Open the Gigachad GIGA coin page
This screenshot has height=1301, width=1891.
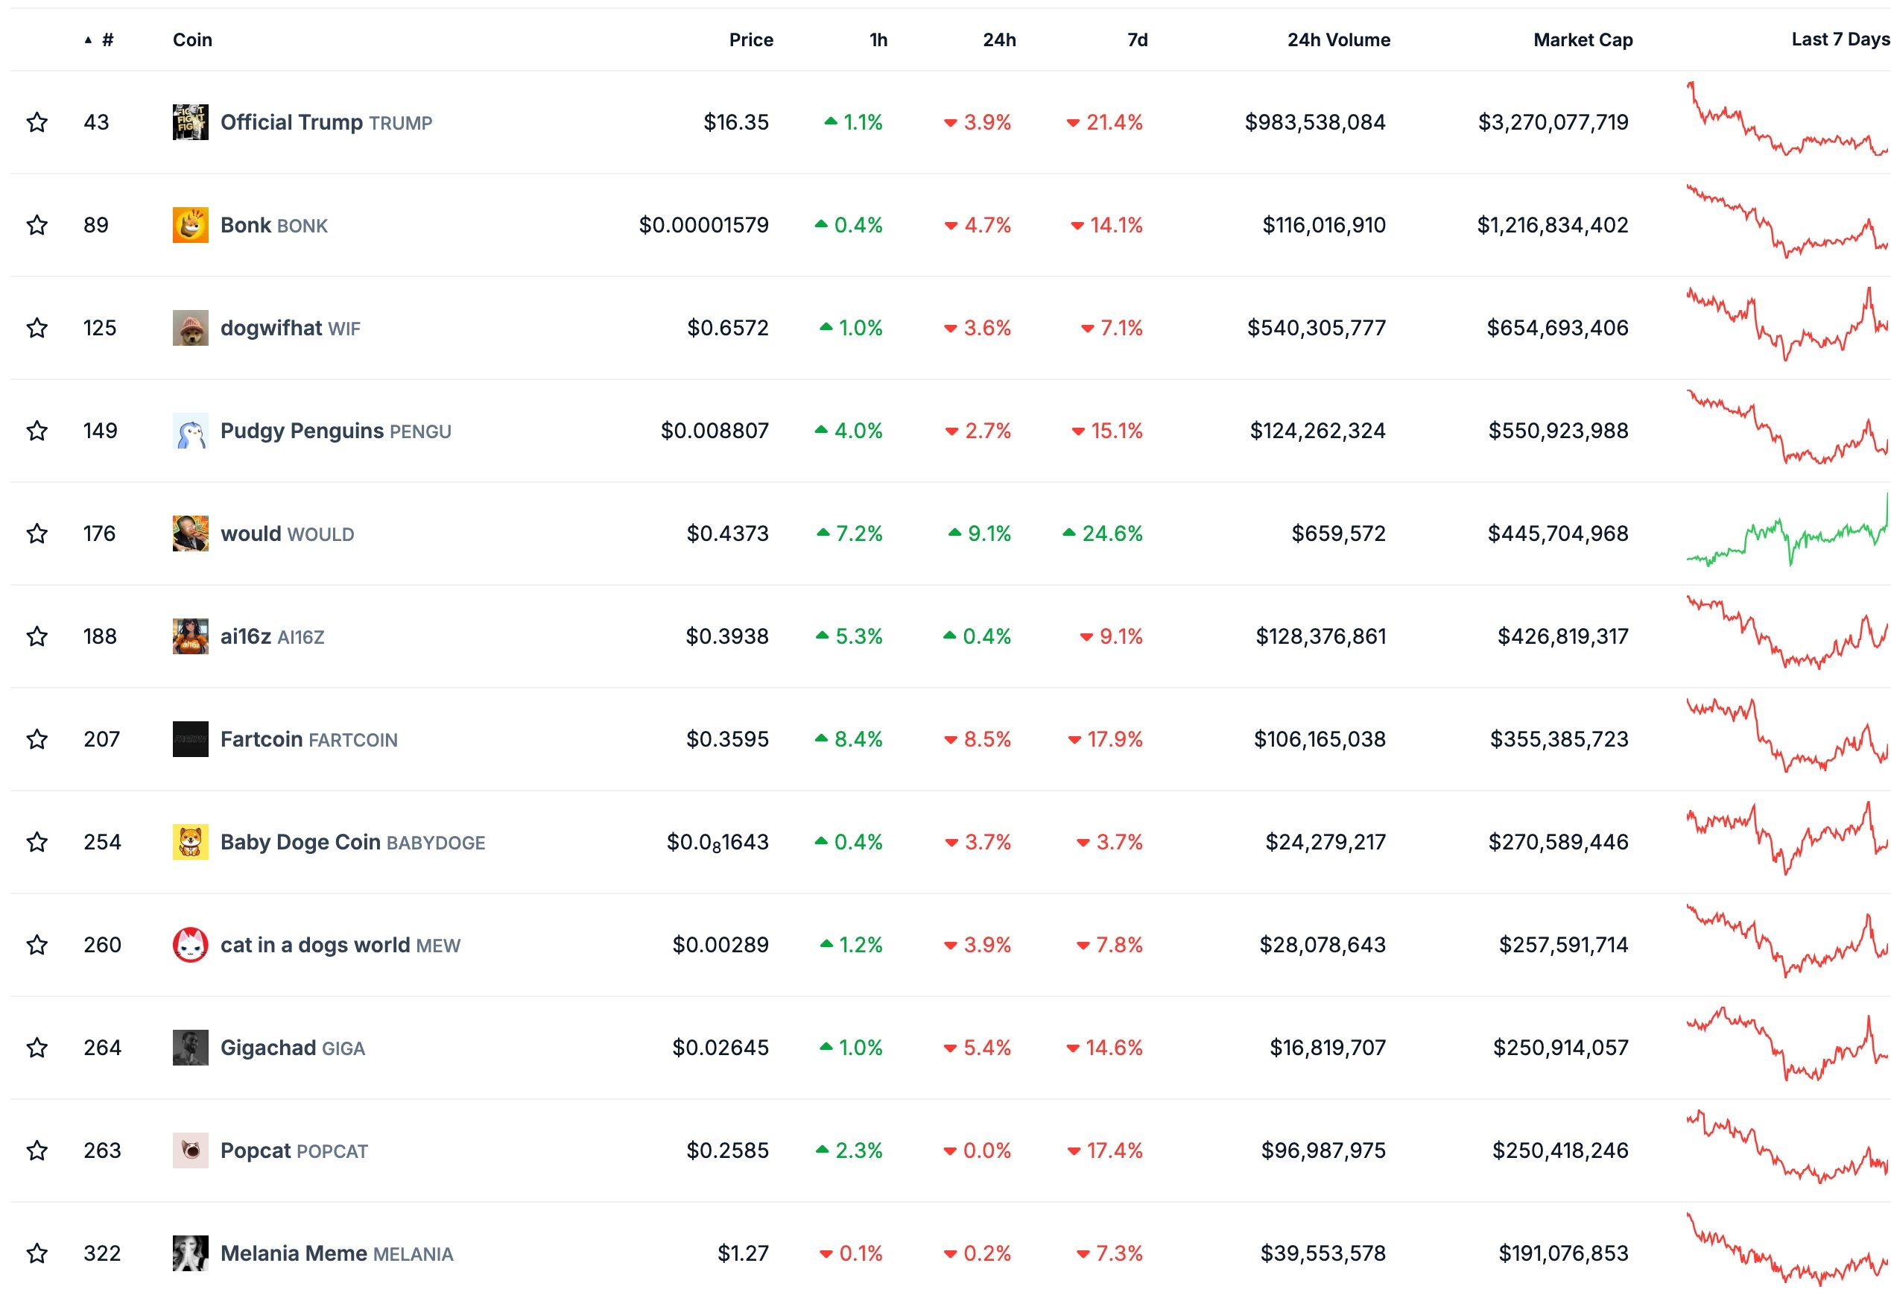[x=292, y=1048]
